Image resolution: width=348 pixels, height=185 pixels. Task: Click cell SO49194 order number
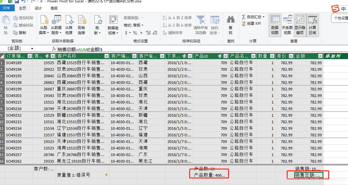tap(19, 69)
